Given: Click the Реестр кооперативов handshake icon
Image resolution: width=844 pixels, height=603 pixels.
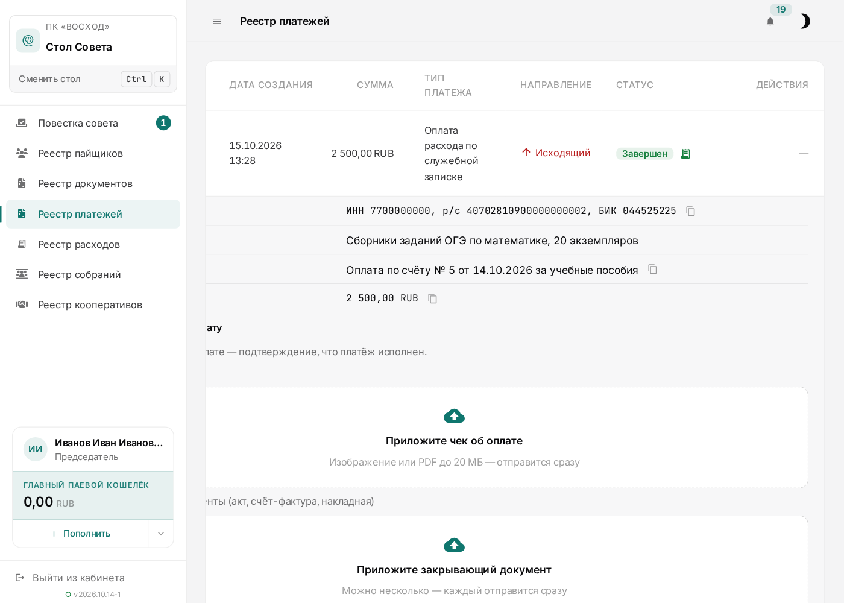Looking at the screenshot, I should [x=22, y=305].
